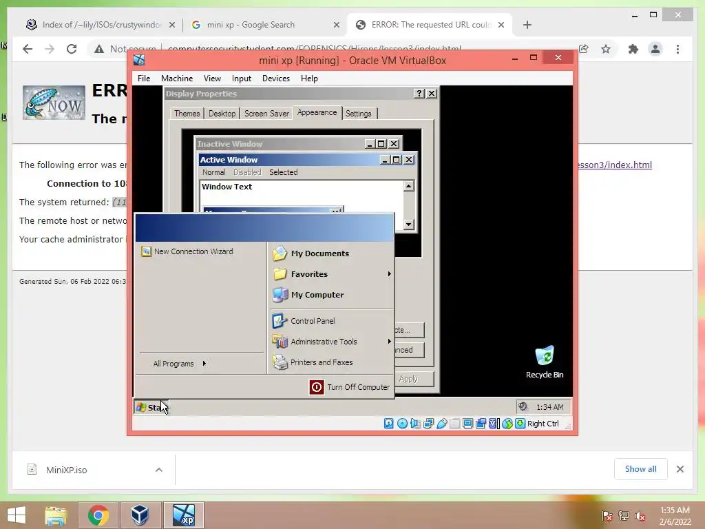Open VirtualBox Manager from the taskbar

click(x=140, y=515)
